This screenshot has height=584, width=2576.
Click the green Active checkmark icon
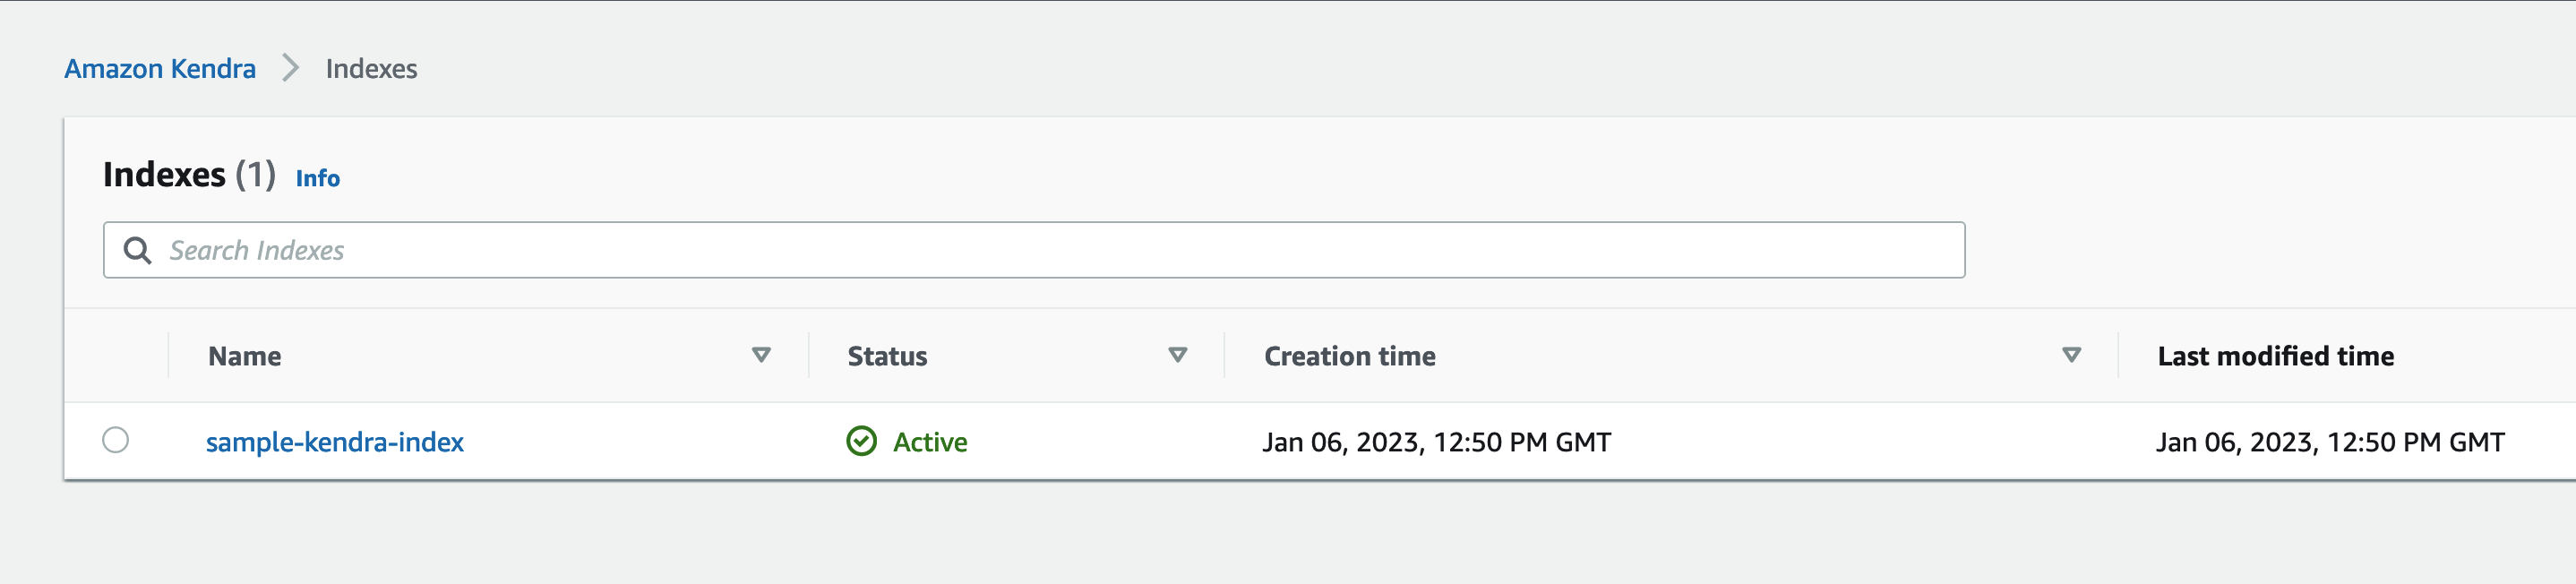[x=861, y=441]
